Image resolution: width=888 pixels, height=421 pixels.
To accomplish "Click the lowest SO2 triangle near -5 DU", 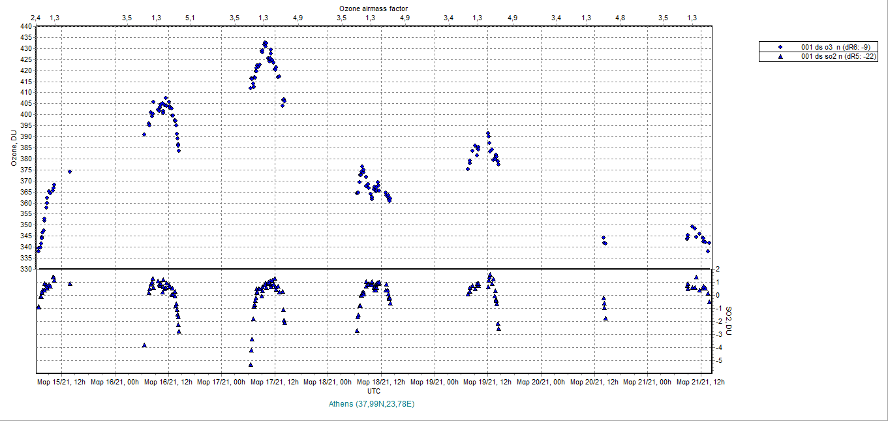I will [251, 364].
